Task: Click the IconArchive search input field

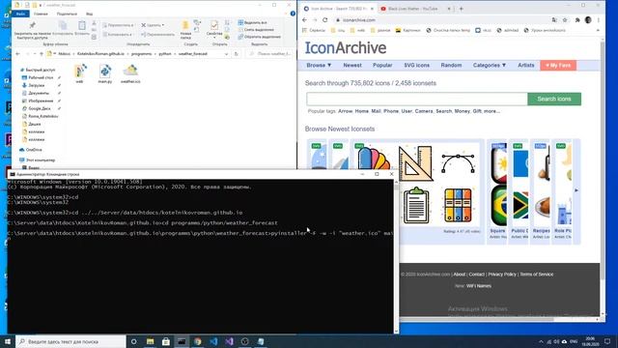Action: 417,99
